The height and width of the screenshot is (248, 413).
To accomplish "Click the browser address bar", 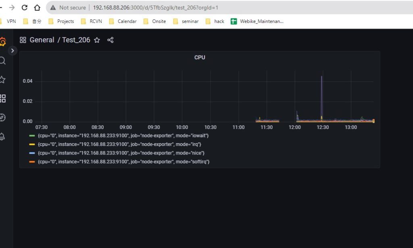I will click(161, 7).
